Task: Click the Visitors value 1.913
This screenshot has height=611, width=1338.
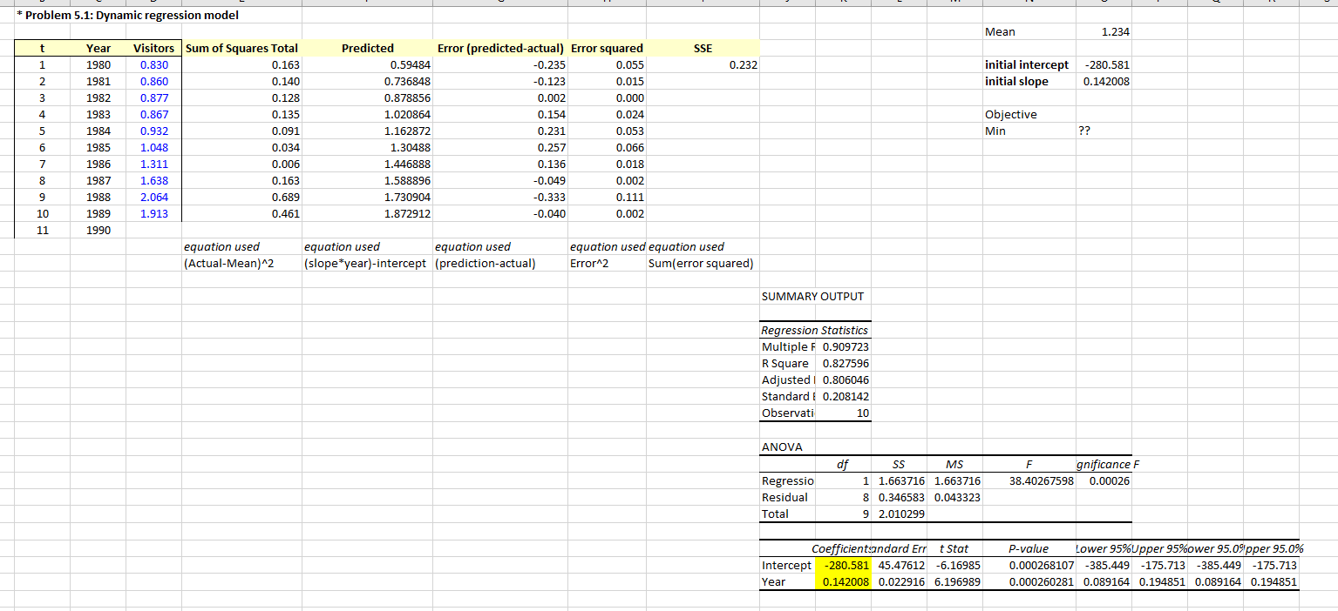Action: coord(154,213)
